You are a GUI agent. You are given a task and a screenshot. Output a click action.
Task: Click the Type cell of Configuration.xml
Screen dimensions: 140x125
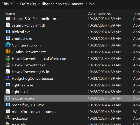[136, 45]
